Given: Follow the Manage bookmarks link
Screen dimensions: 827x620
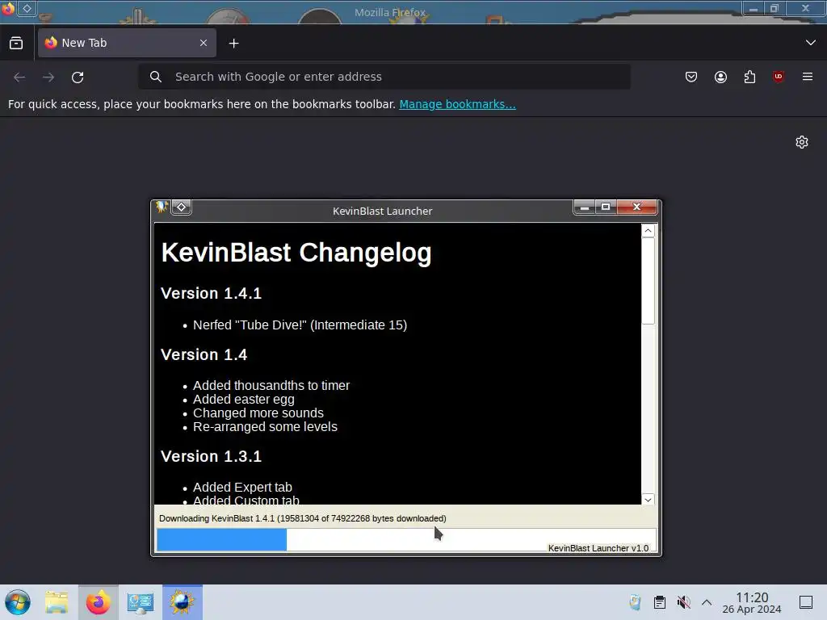Looking at the screenshot, I should [457, 104].
